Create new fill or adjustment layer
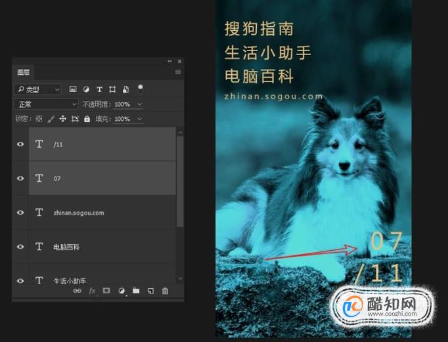The width and height of the screenshot is (448, 342). (x=122, y=291)
